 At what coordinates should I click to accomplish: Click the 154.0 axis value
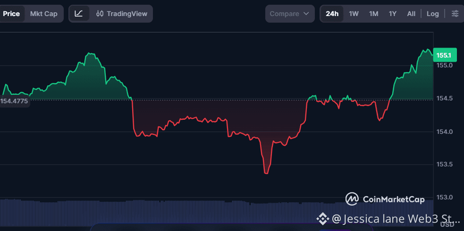[445, 131]
